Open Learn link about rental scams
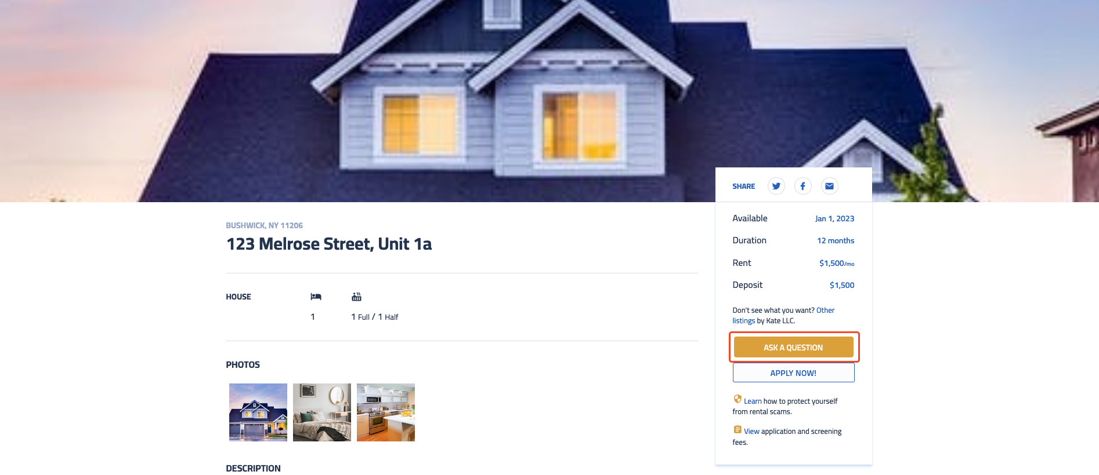This screenshot has width=1099, height=475. point(753,401)
